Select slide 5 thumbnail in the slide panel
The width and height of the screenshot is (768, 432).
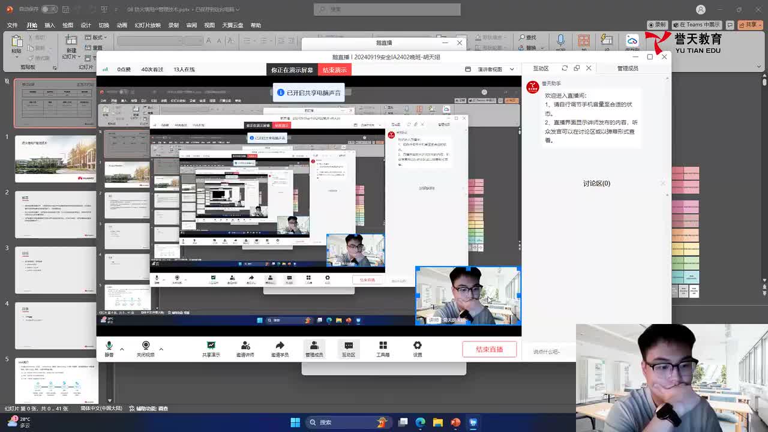(55, 380)
